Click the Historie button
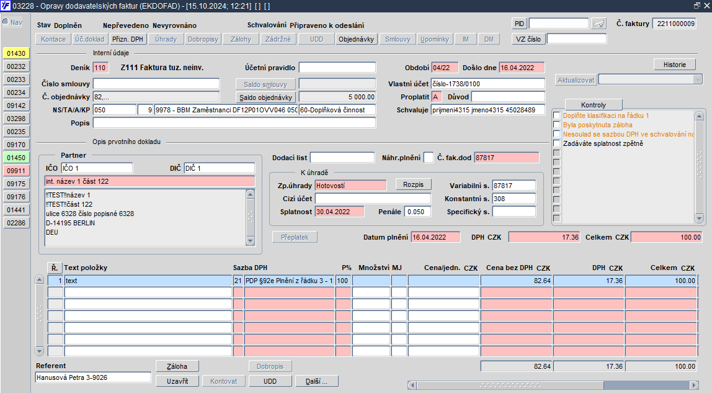The image size is (712, 393). [x=675, y=65]
